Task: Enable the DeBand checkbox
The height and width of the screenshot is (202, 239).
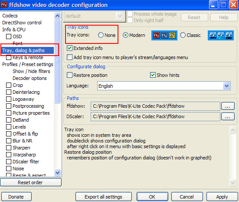Action: (9, 120)
